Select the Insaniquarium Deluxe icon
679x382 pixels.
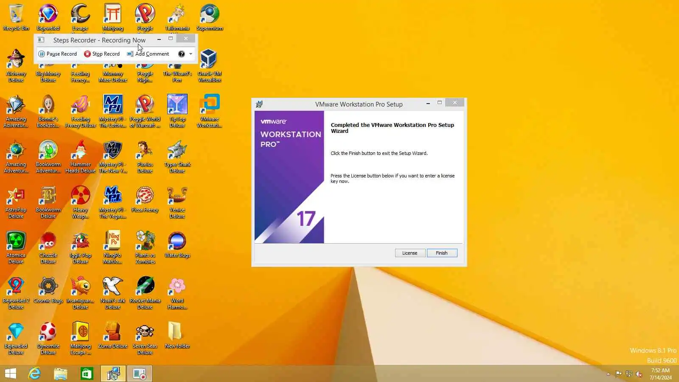coord(81,293)
